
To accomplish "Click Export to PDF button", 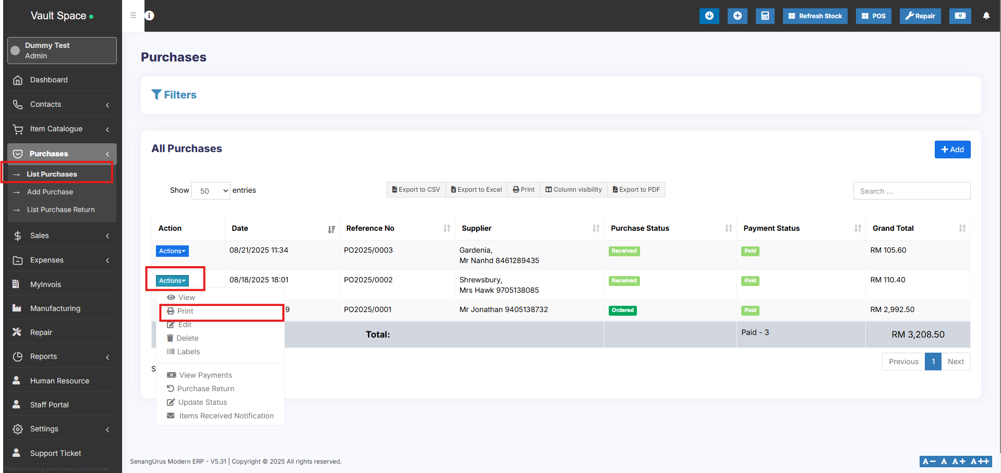I will [636, 190].
